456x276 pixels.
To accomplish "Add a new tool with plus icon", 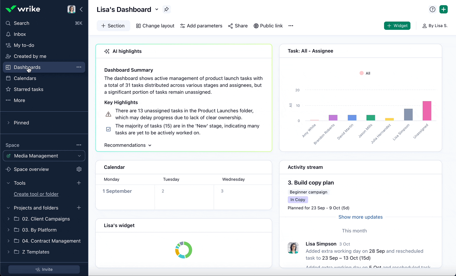I will [x=79, y=183].
